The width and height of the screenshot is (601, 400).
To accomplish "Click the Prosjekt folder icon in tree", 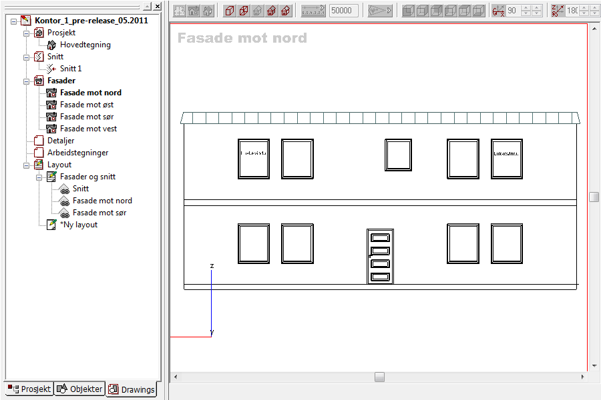I will [39, 33].
